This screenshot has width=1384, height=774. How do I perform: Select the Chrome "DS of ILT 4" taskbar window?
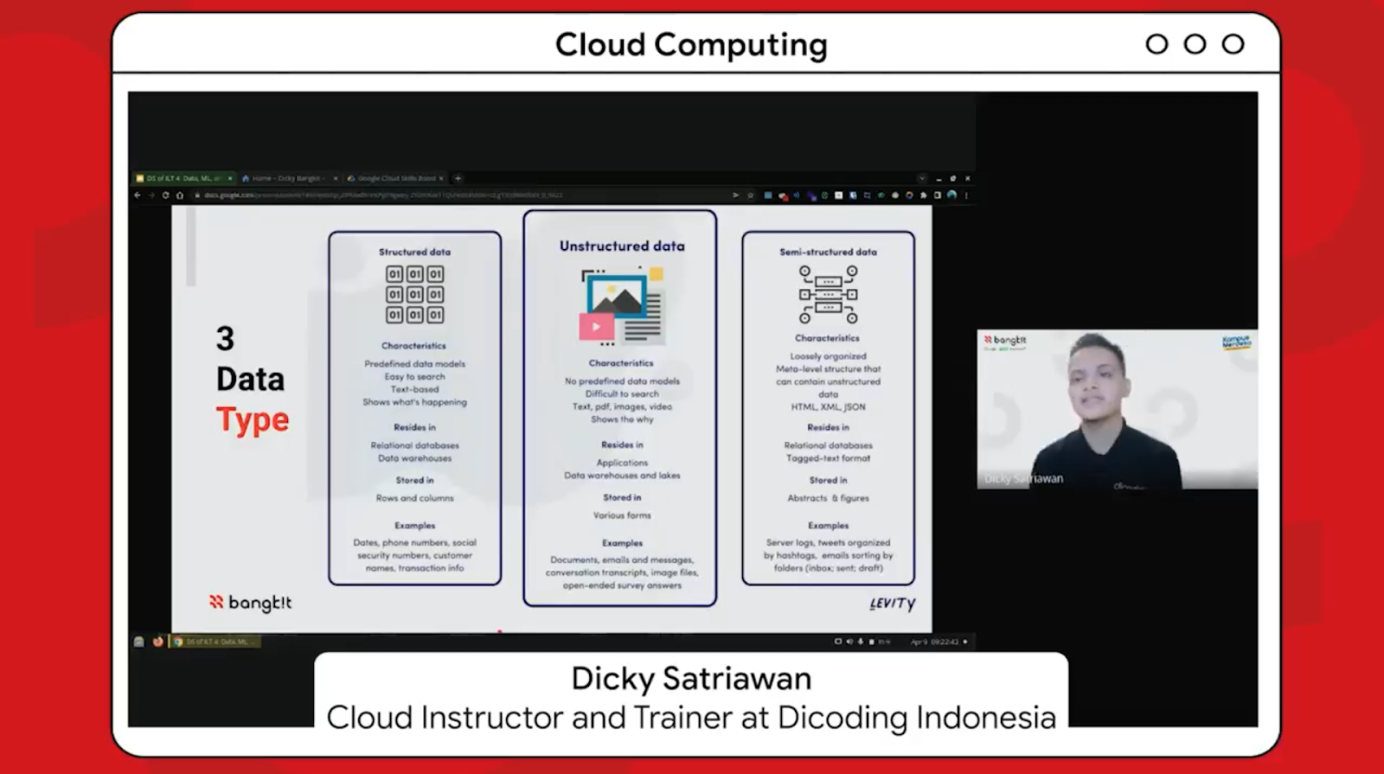coord(215,642)
